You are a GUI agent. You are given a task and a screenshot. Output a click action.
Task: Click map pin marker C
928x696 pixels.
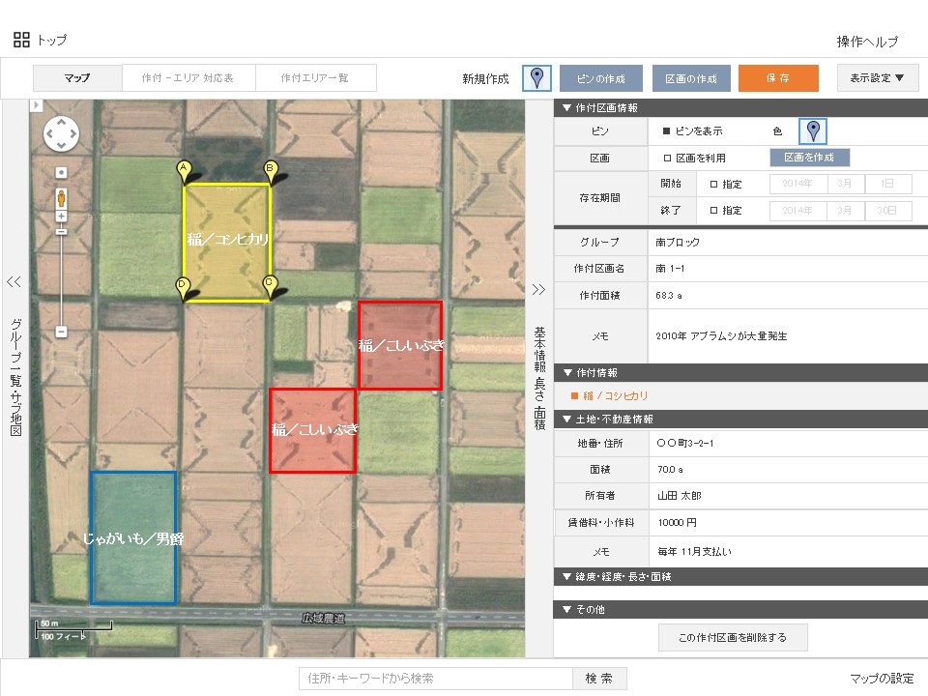[x=270, y=285]
